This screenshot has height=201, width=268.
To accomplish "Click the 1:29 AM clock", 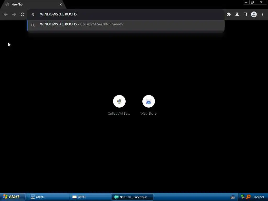I will pyautogui.click(x=258, y=197).
